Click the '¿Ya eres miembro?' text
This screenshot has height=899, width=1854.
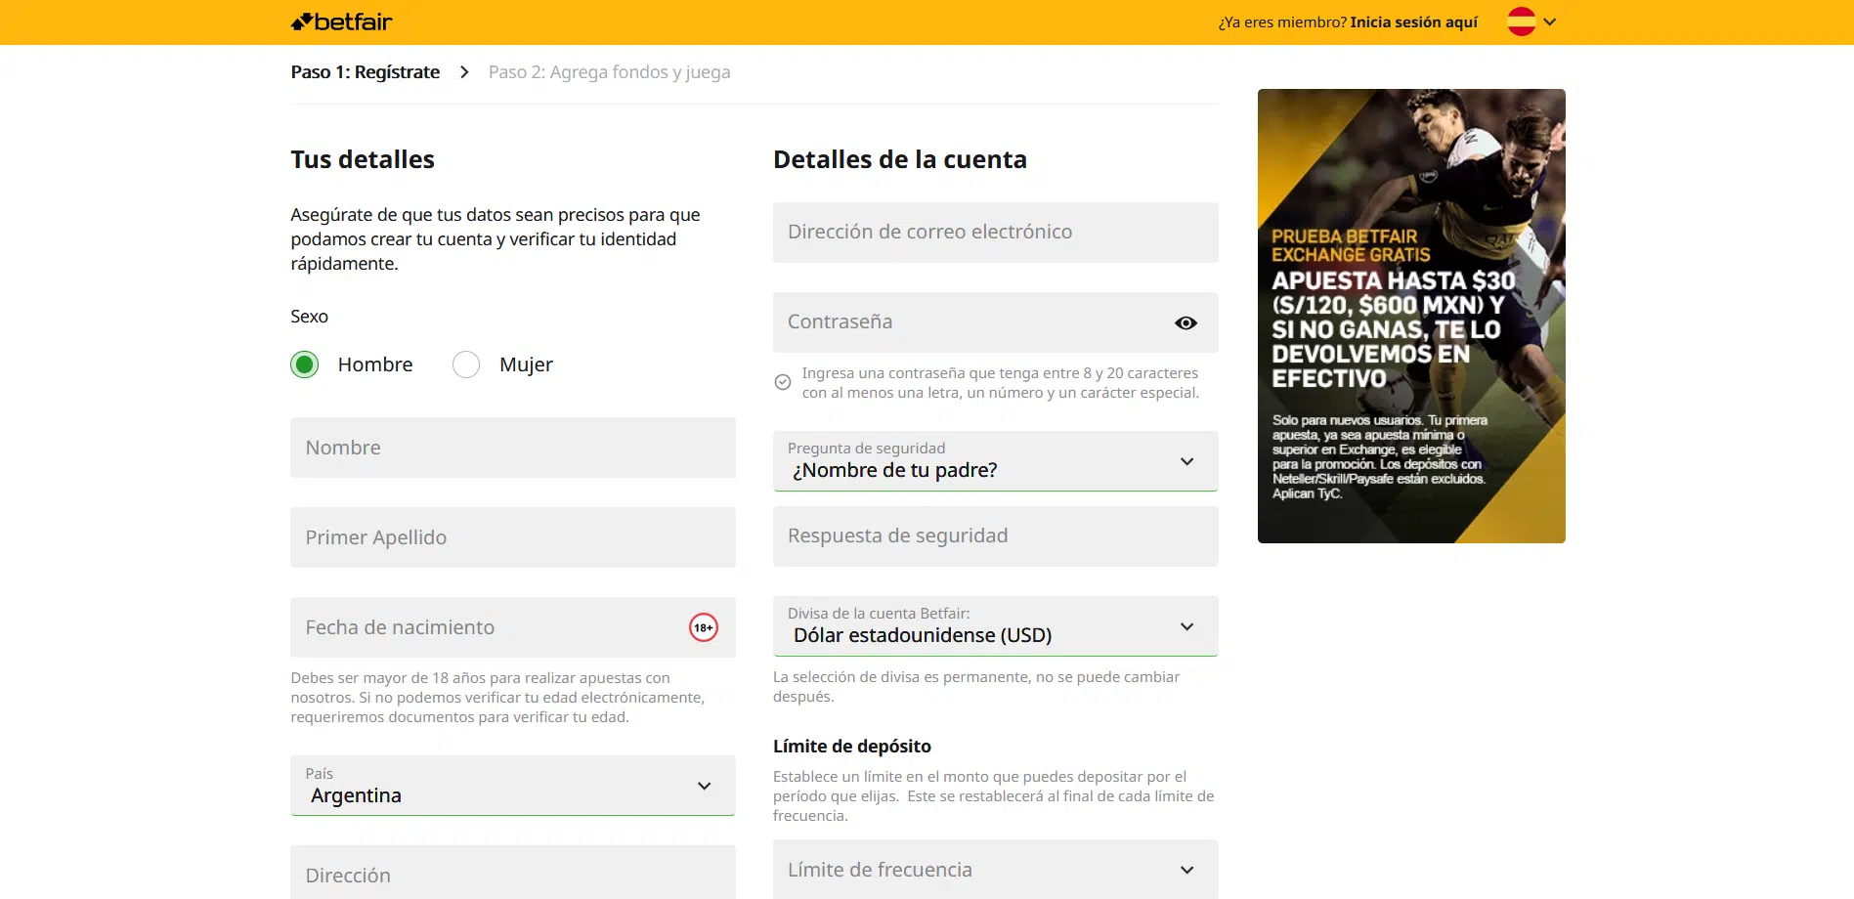tap(1282, 21)
